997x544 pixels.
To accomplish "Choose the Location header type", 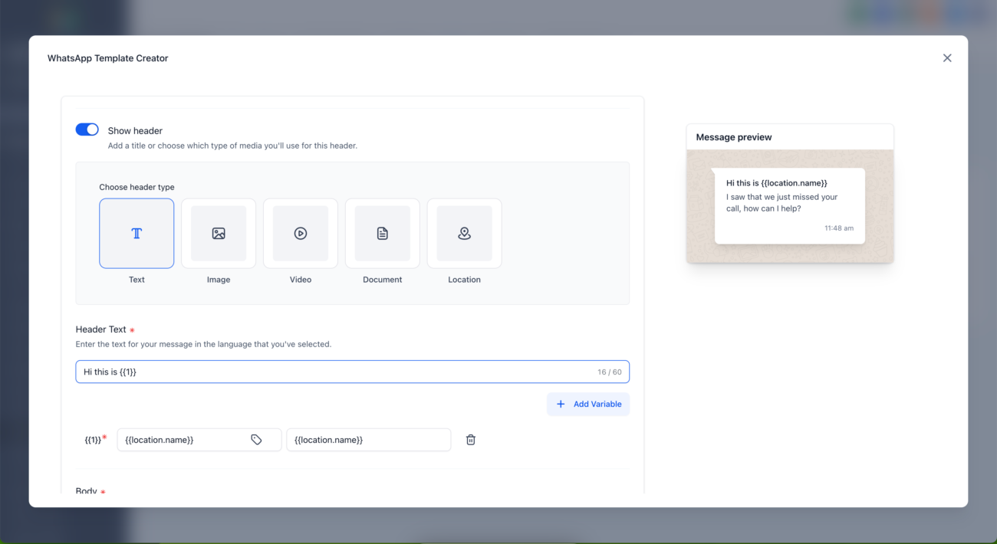I will (x=464, y=234).
